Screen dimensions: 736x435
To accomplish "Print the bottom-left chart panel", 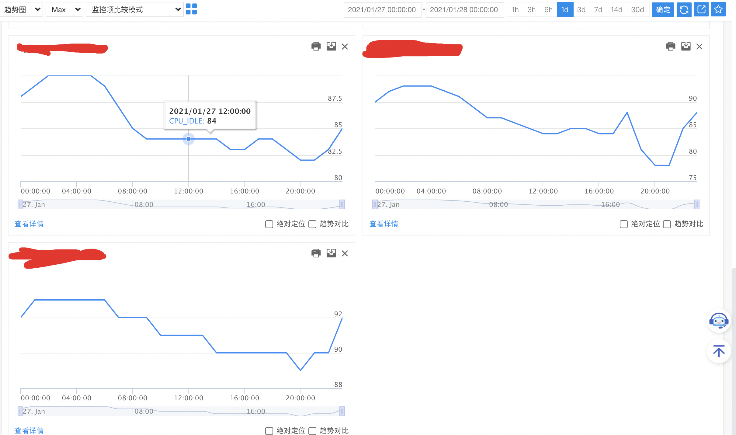I will 316,253.
